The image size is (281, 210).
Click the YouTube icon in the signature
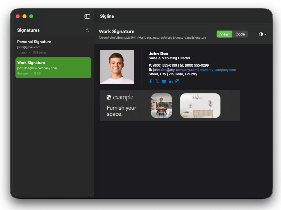pos(164,81)
